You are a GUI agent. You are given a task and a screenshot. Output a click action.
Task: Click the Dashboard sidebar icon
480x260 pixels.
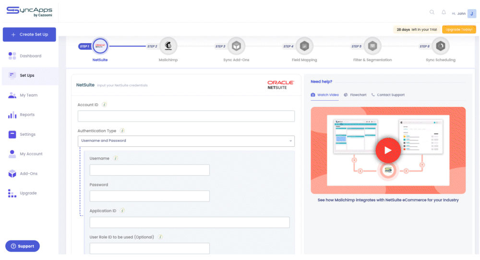click(x=12, y=56)
